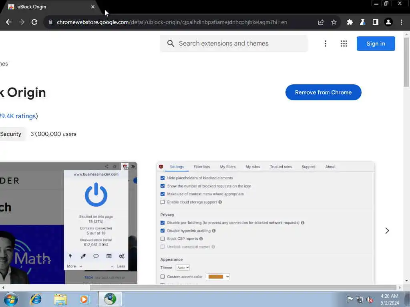The height and width of the screenshot is (307, 410).
Task: Click the power button in uBlock popup
Action: (x=96, y=195)
